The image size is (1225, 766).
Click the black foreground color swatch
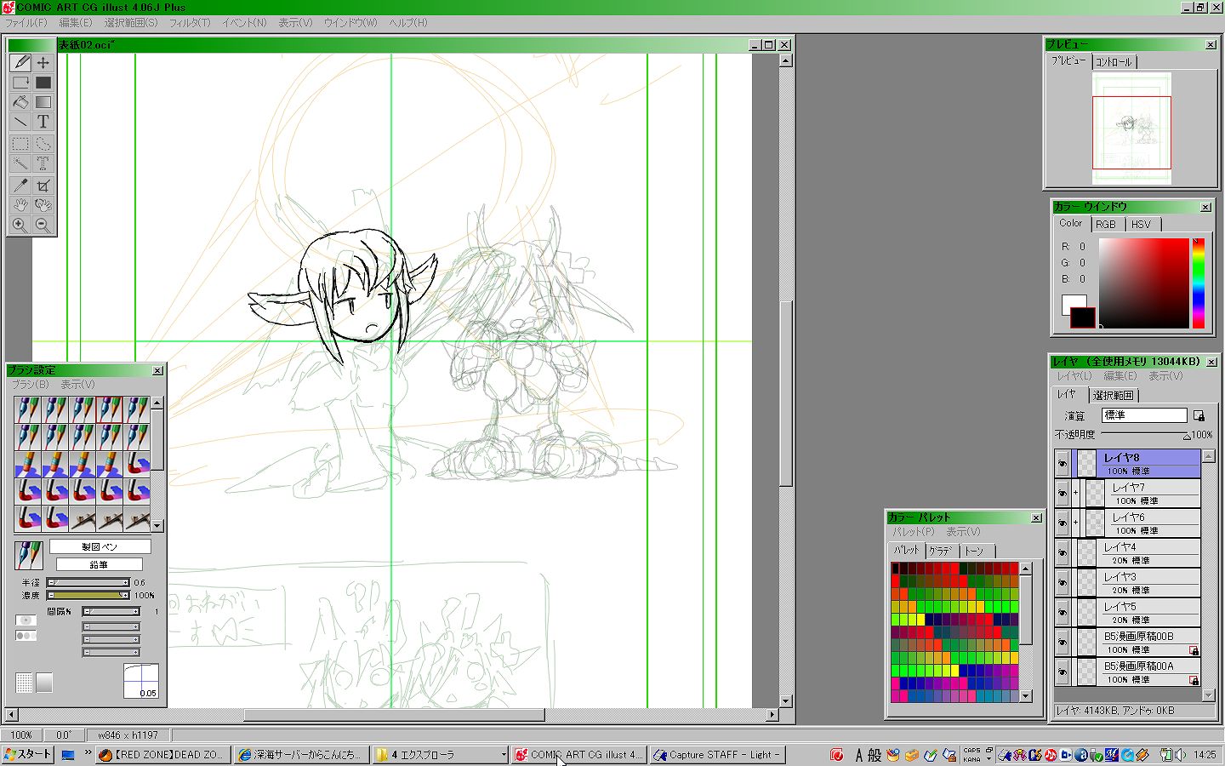[1082, 317]
